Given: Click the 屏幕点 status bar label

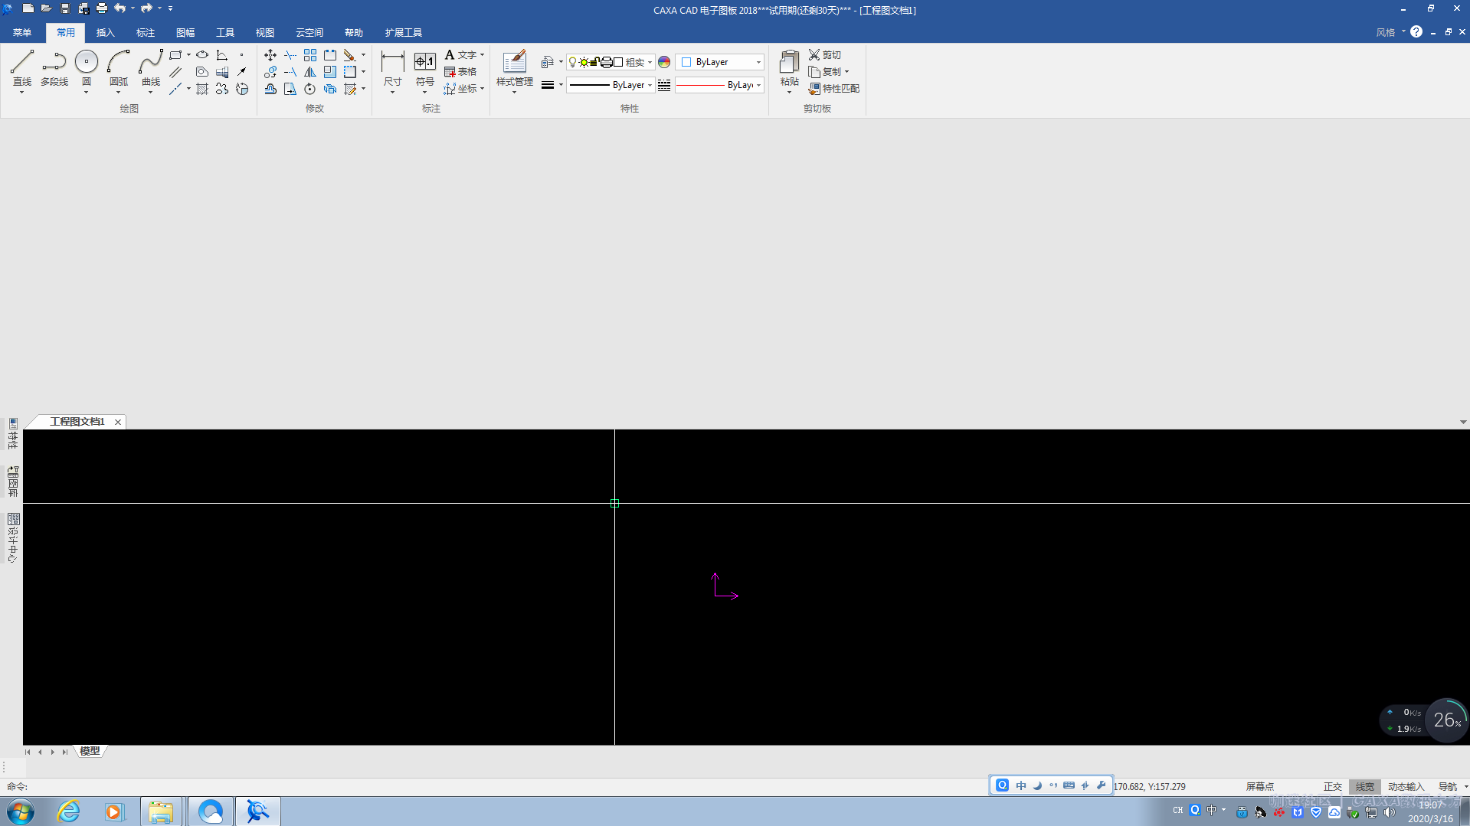Looking at the screenshot, I should pyautogui.click(x=1260, y=786).
